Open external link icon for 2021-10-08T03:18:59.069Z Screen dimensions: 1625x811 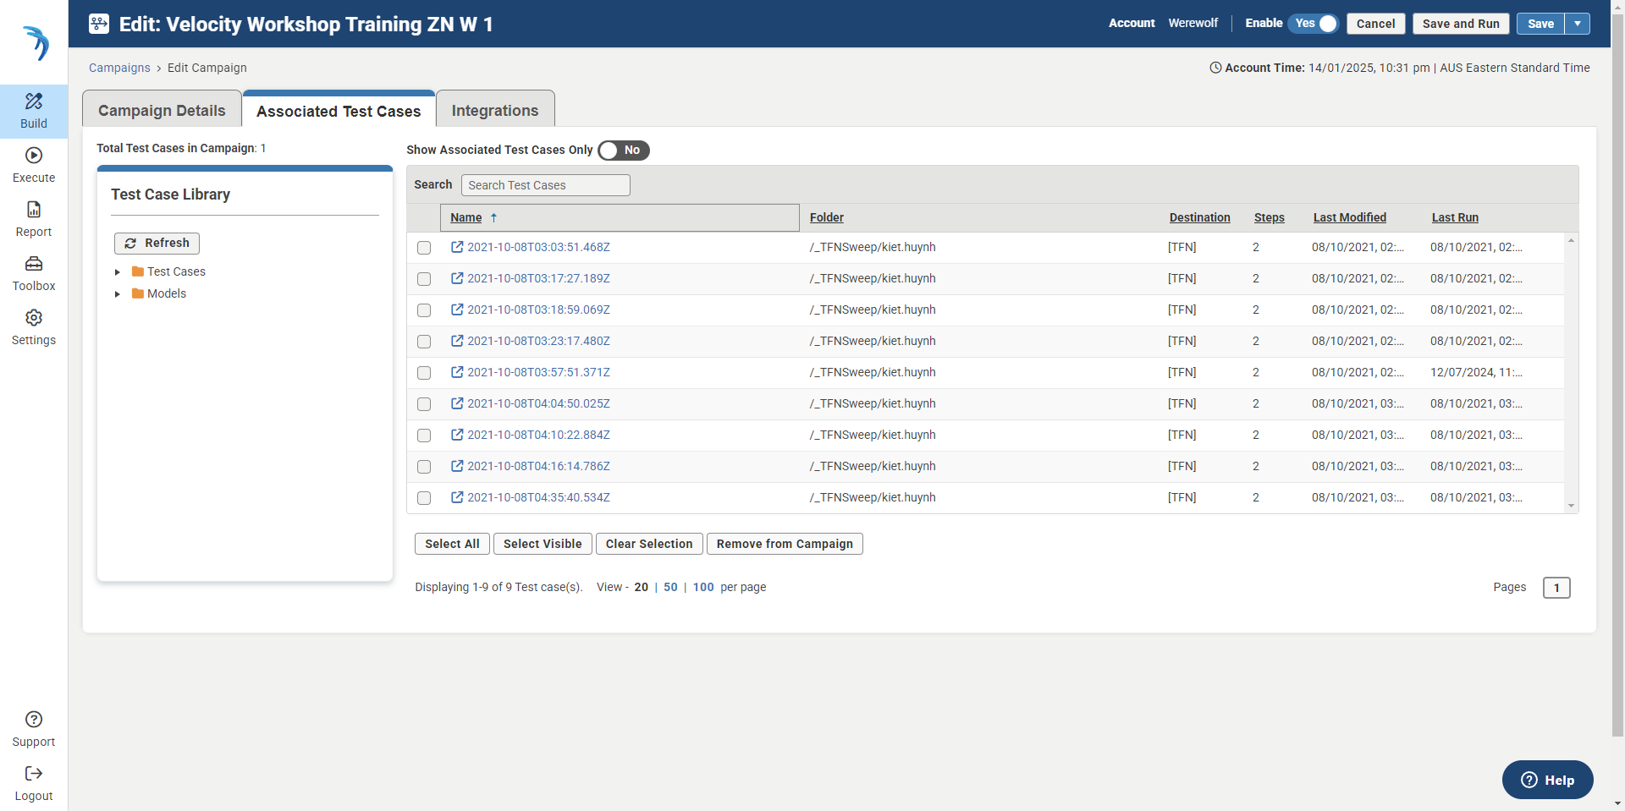(457, 310)
